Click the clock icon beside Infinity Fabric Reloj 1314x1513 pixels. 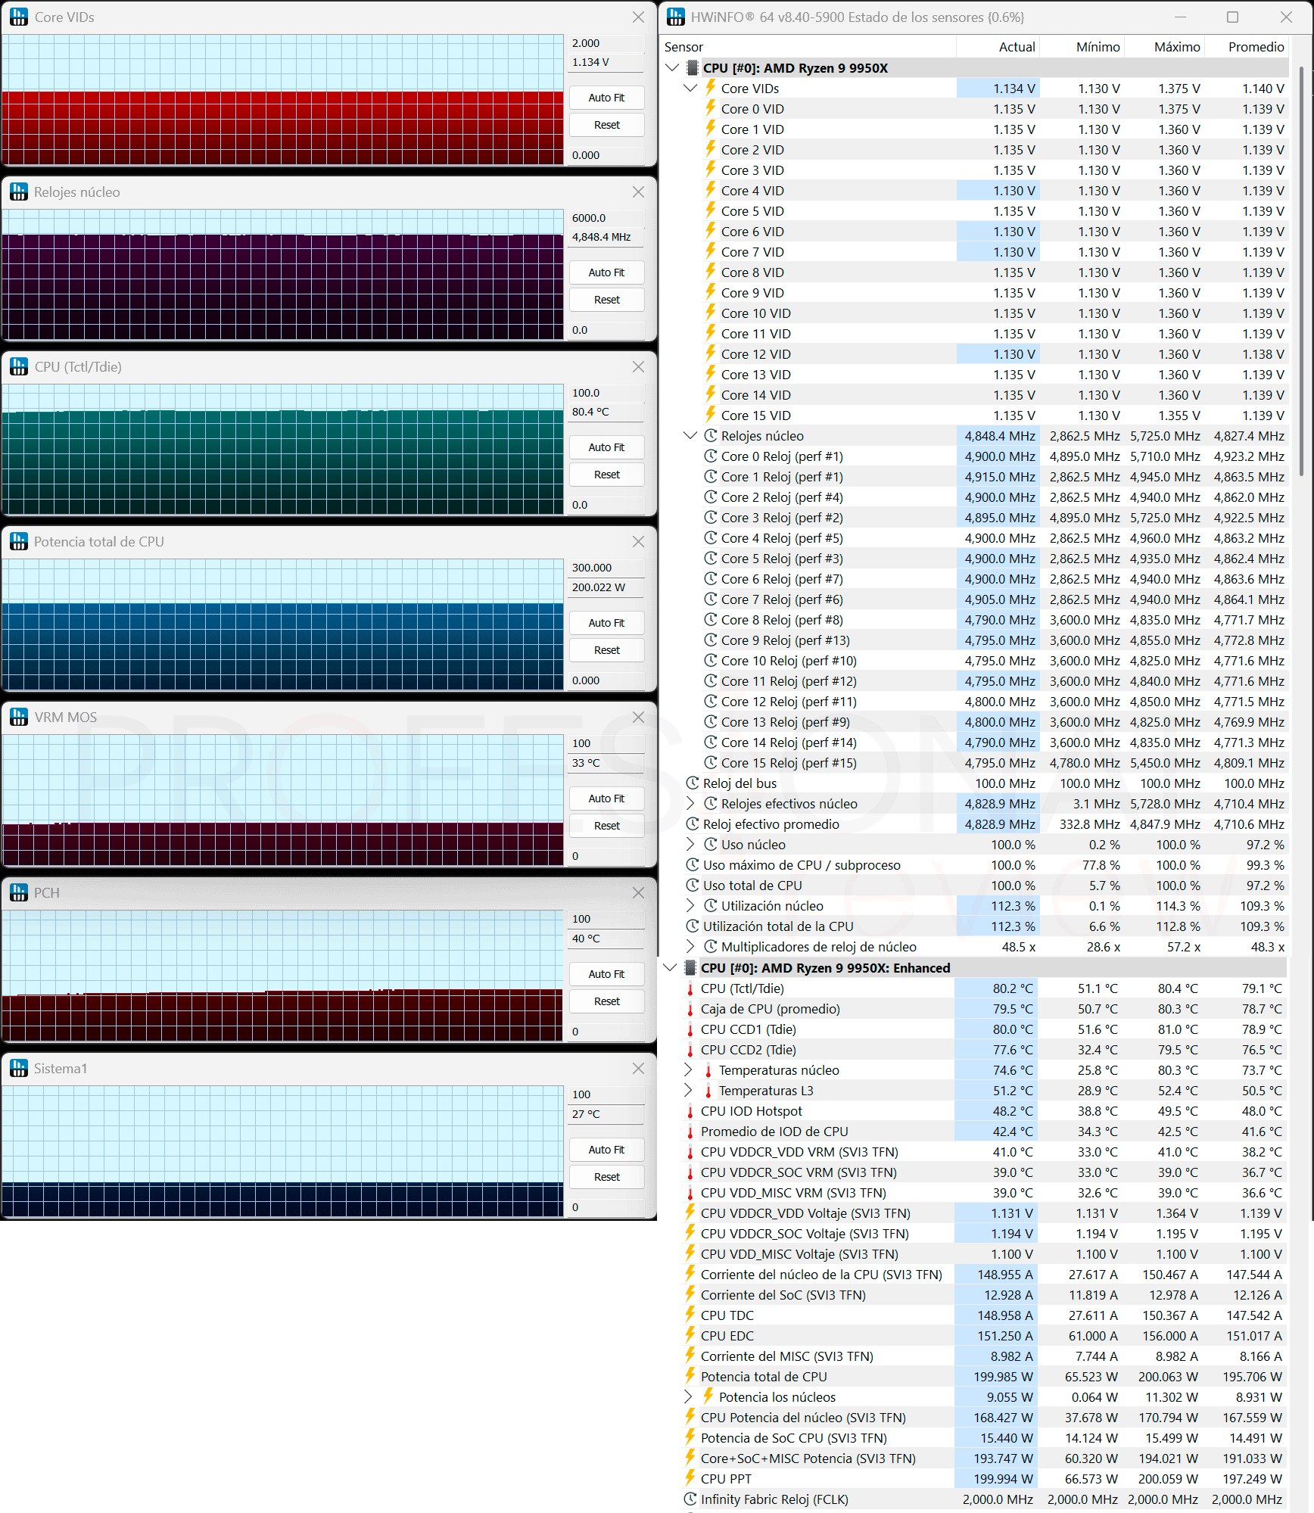click(690, 1499)
